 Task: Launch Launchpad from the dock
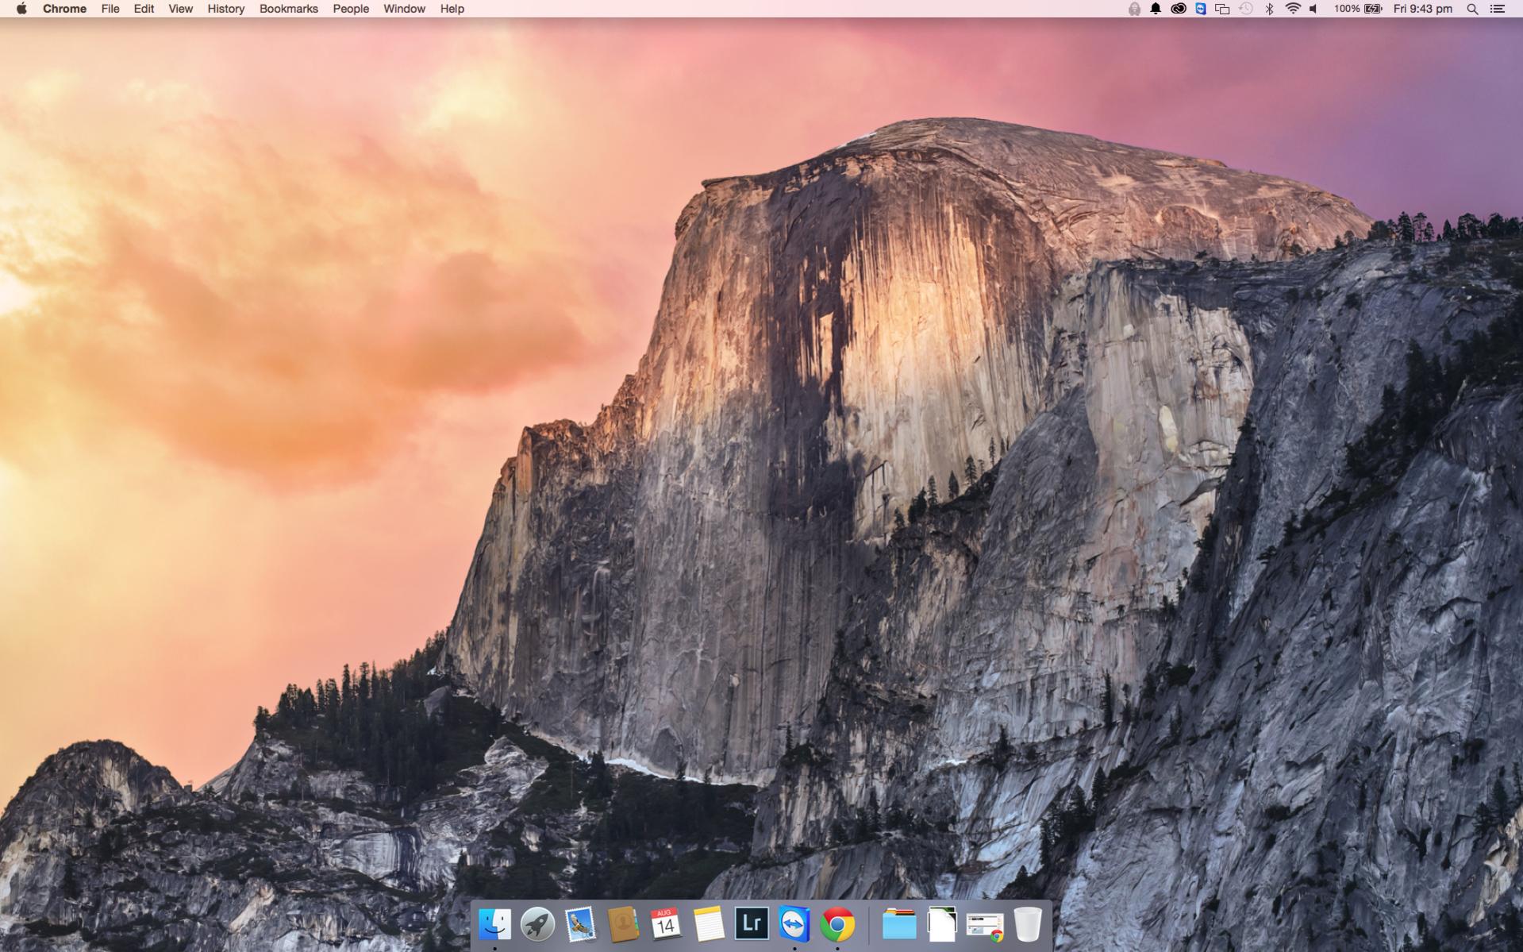click(x=537, y=924)
